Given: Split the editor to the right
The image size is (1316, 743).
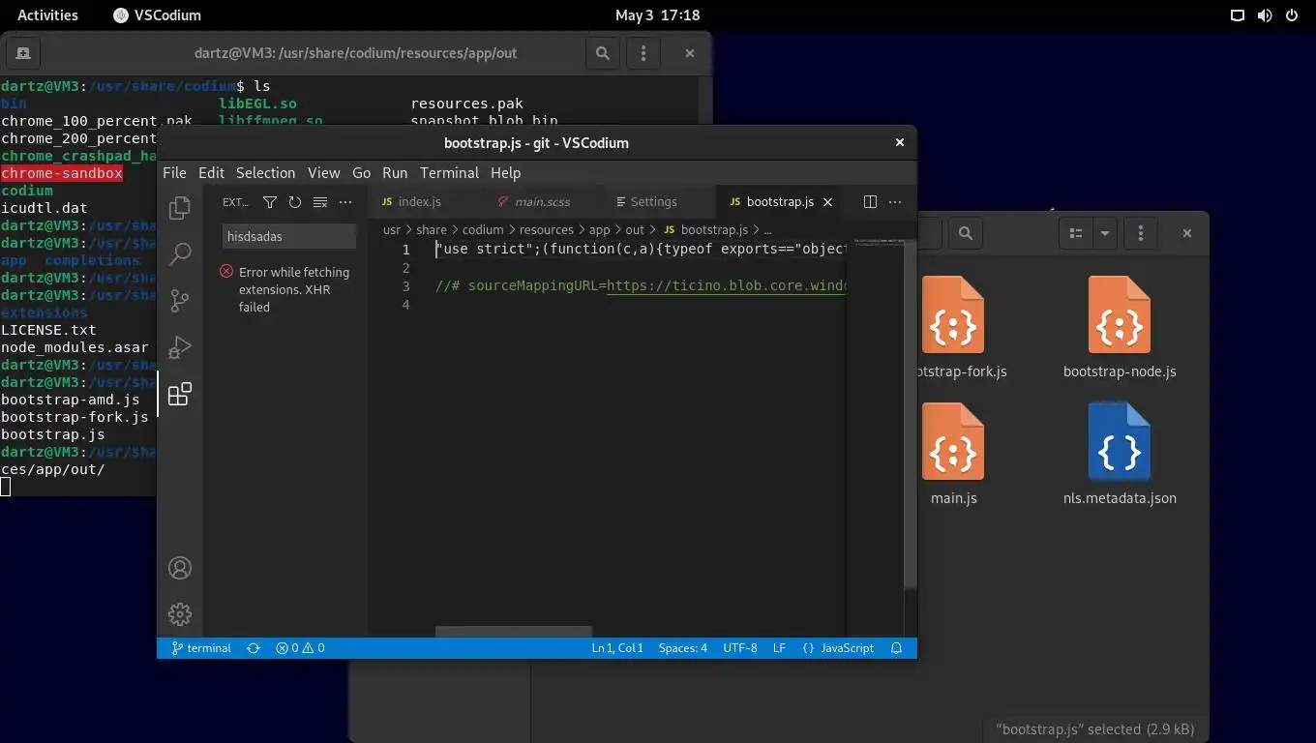Looking at the screenshot, I should [870, 202].
